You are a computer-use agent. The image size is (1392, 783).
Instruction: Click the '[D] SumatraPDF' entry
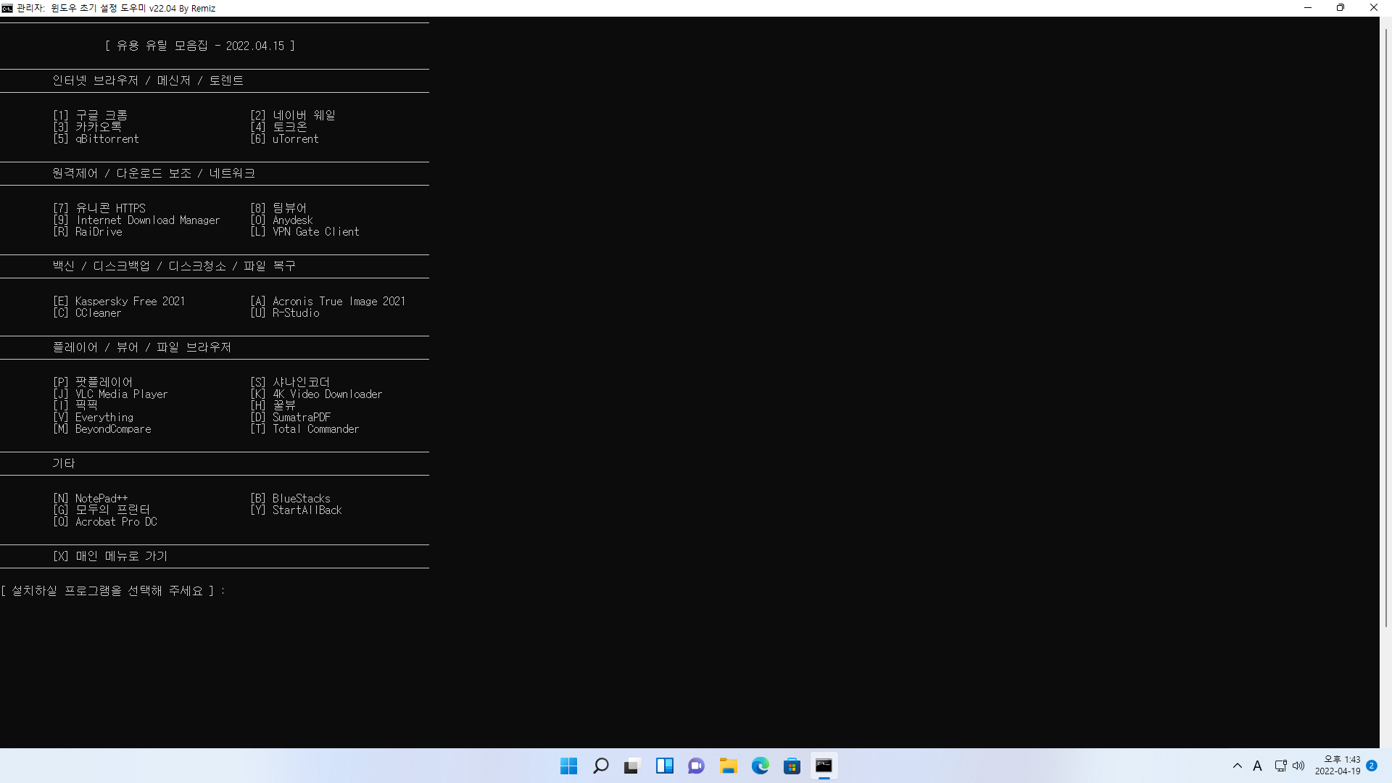(x=291, y=418)
